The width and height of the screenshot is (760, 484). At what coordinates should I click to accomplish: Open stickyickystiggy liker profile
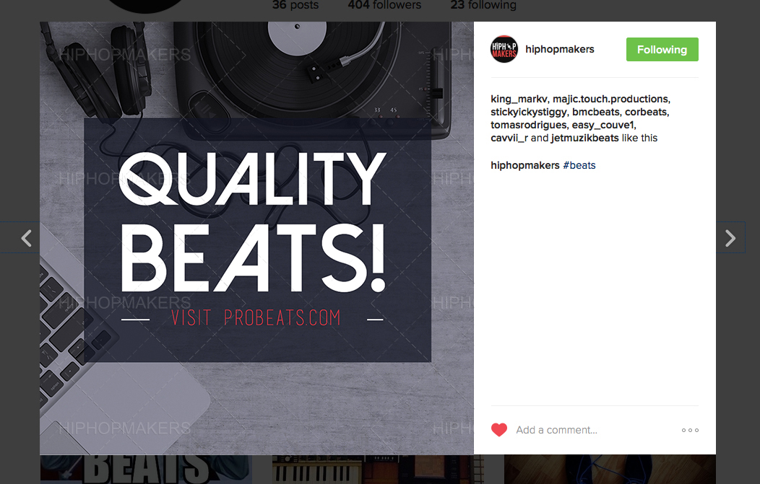[528, 113]
